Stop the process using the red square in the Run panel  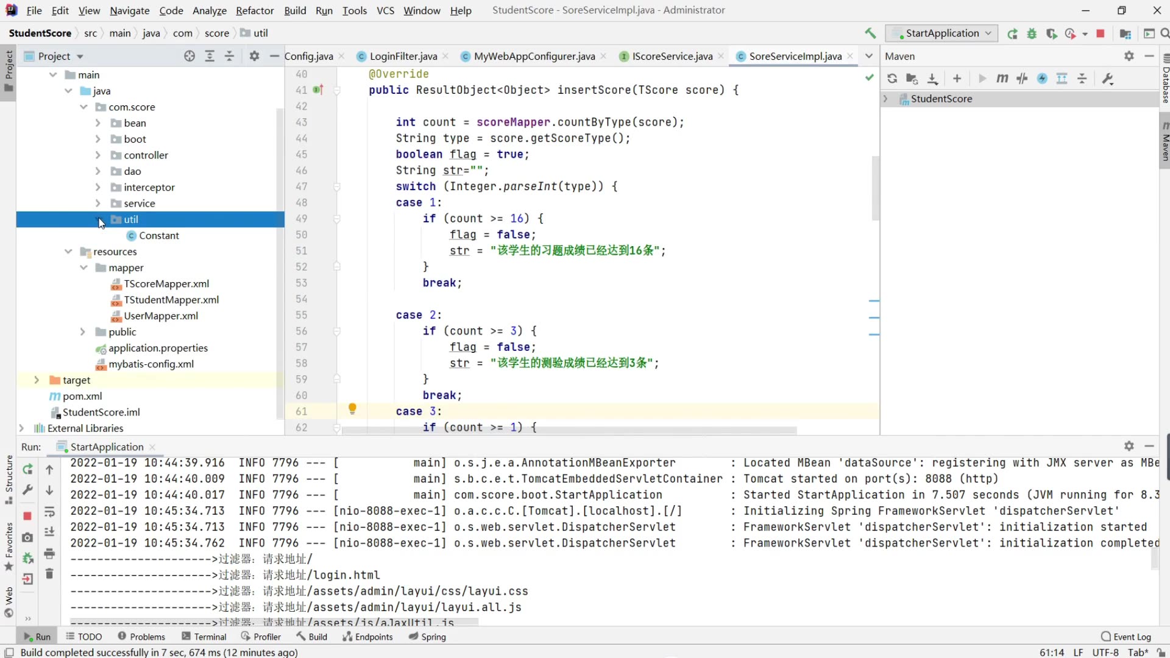(27, 516)
